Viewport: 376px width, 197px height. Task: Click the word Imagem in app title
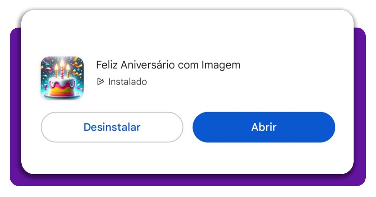coord(221,65)
